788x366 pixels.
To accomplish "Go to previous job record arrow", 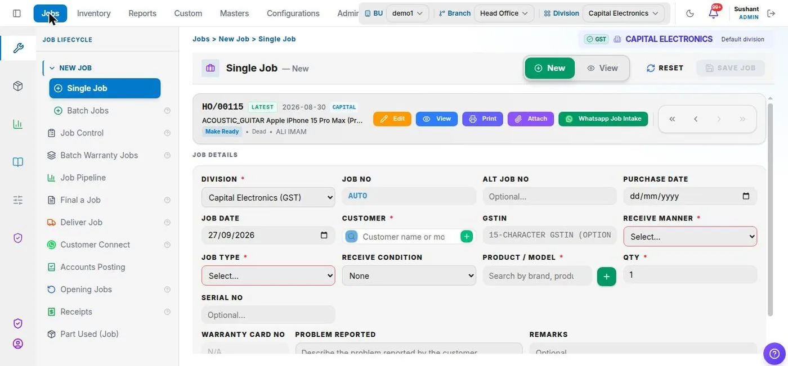I will 696,119.
